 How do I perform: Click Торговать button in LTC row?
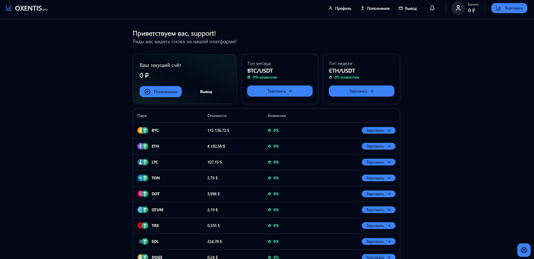click(378, 162)
